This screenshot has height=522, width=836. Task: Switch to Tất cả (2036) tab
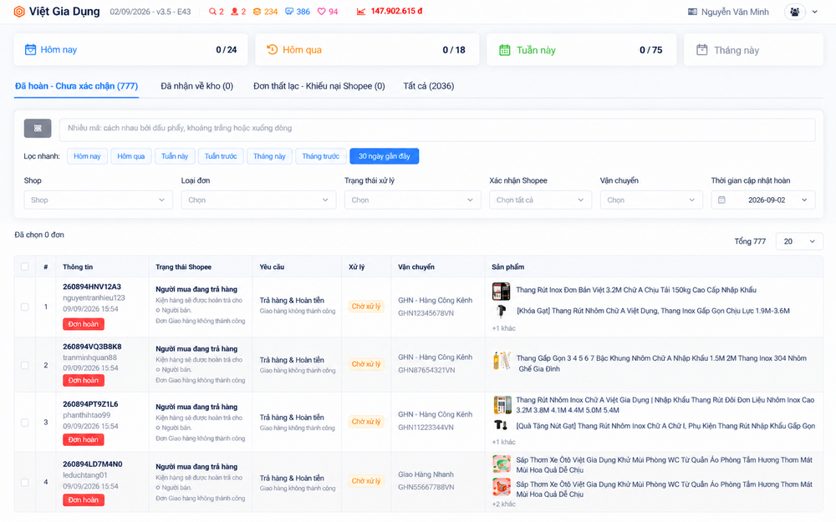(429, 86)
